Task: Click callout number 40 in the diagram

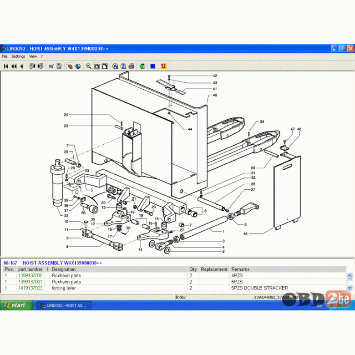Action: tap(215, 95)
